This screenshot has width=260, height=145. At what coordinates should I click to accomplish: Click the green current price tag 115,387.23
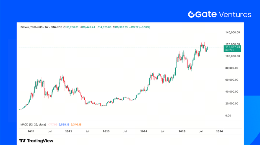tap(233, 47)
